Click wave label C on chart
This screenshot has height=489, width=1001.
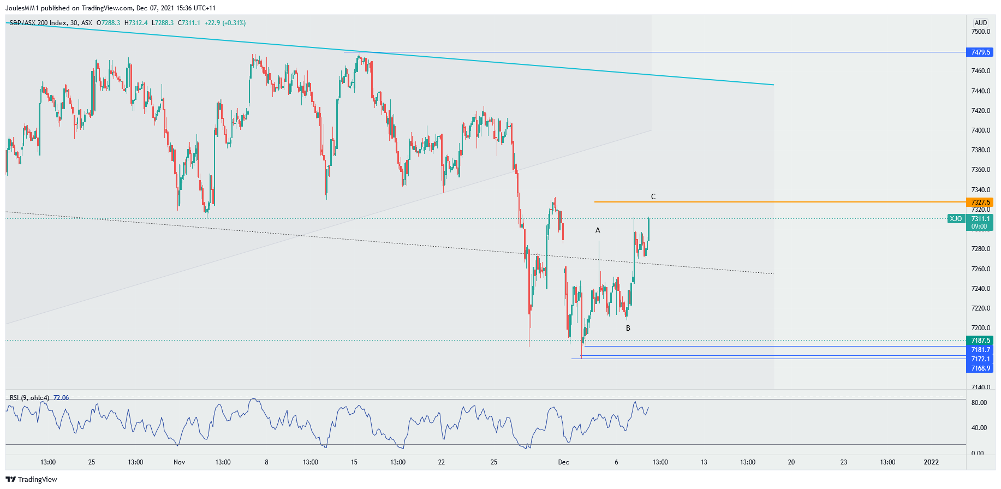653,196
